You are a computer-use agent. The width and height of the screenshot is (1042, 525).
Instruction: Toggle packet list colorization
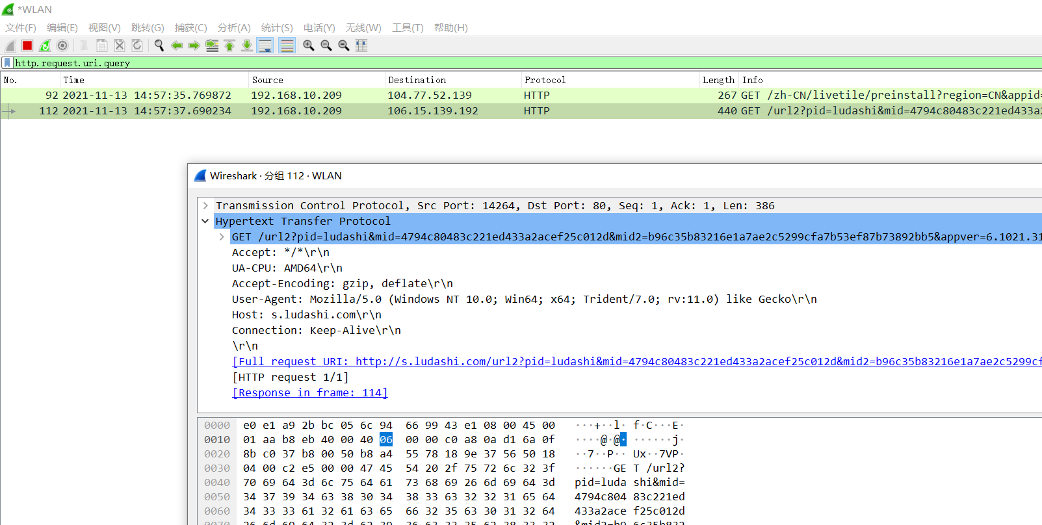pos(287,45)
